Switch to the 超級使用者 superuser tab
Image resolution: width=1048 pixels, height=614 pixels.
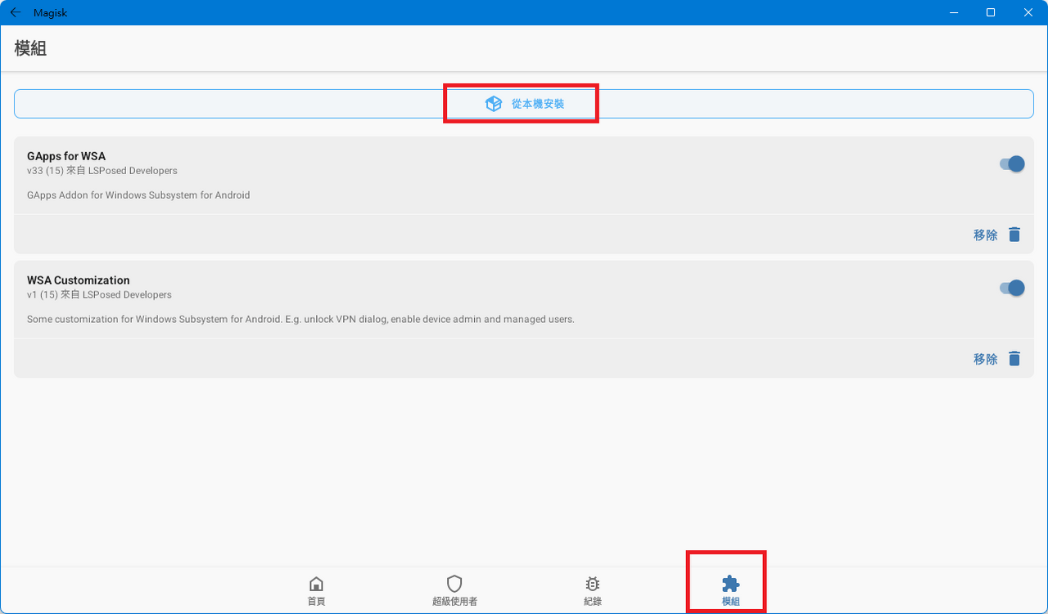tap(454, 590)
